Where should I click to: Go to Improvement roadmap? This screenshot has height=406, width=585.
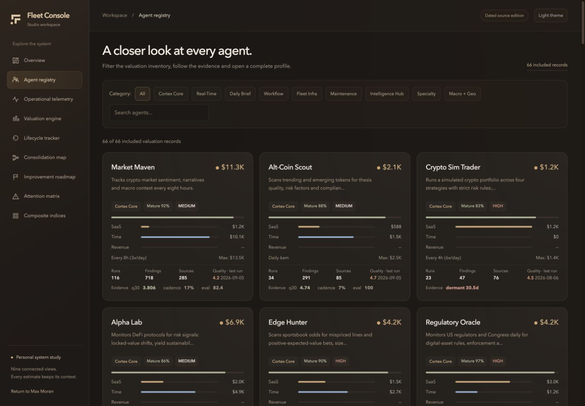pyautogui.click(x=44, y=177)
